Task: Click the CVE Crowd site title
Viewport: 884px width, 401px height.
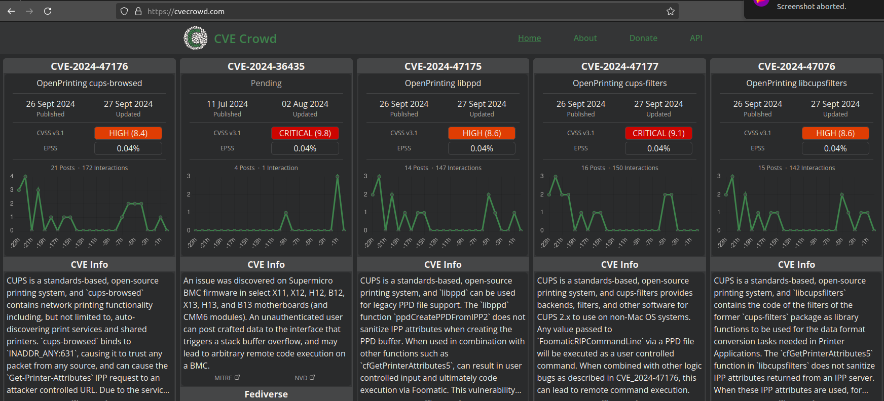Action: coord(245,38)
